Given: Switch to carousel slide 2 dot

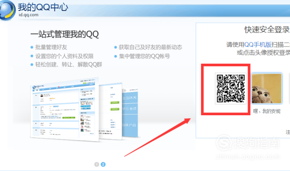Looking at the screenshot, I should click(x=103, y=164).
